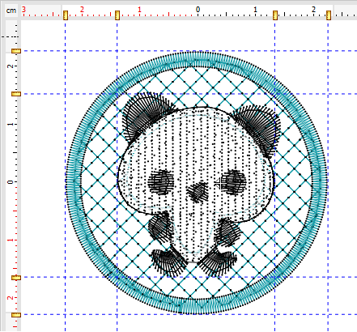
Task: Select the topmost guide marker on left ruler
Action: coord(16,51)
